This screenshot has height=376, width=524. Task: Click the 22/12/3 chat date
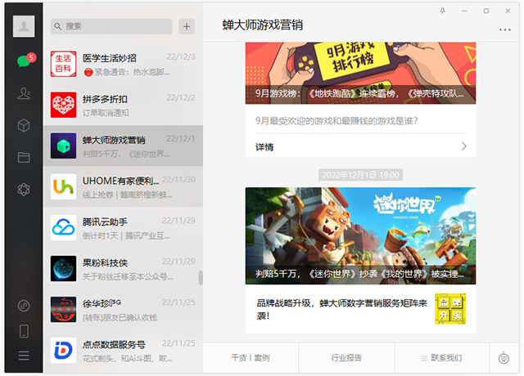(181, 57)
